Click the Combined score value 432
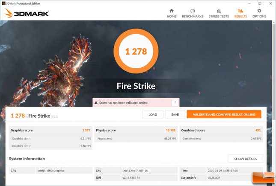The width and height of the screenshot is (276, 186). 258,130
